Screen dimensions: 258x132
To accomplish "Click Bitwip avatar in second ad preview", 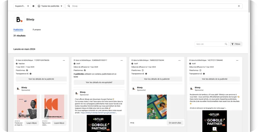I will 76,93.
